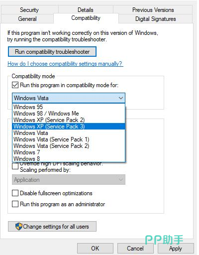Choose Windows Vista (Service Pack 2) entry
199x255 pixels.
pos(69,146)
